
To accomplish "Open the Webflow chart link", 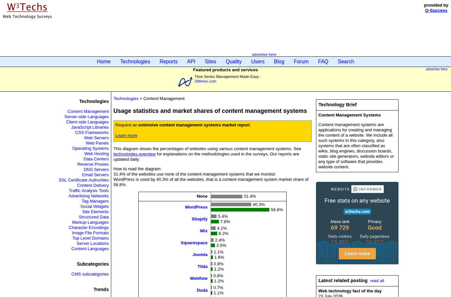I will (199, 279).
